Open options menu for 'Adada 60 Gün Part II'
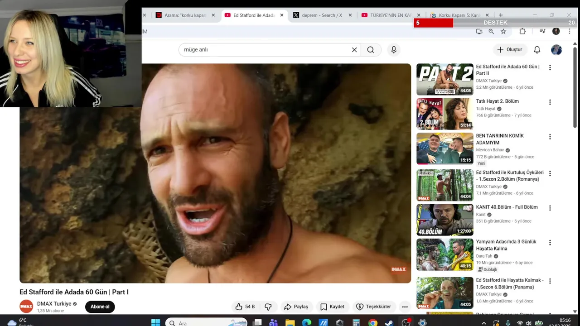This screenshot has height=326, width=580. [550, 67]
